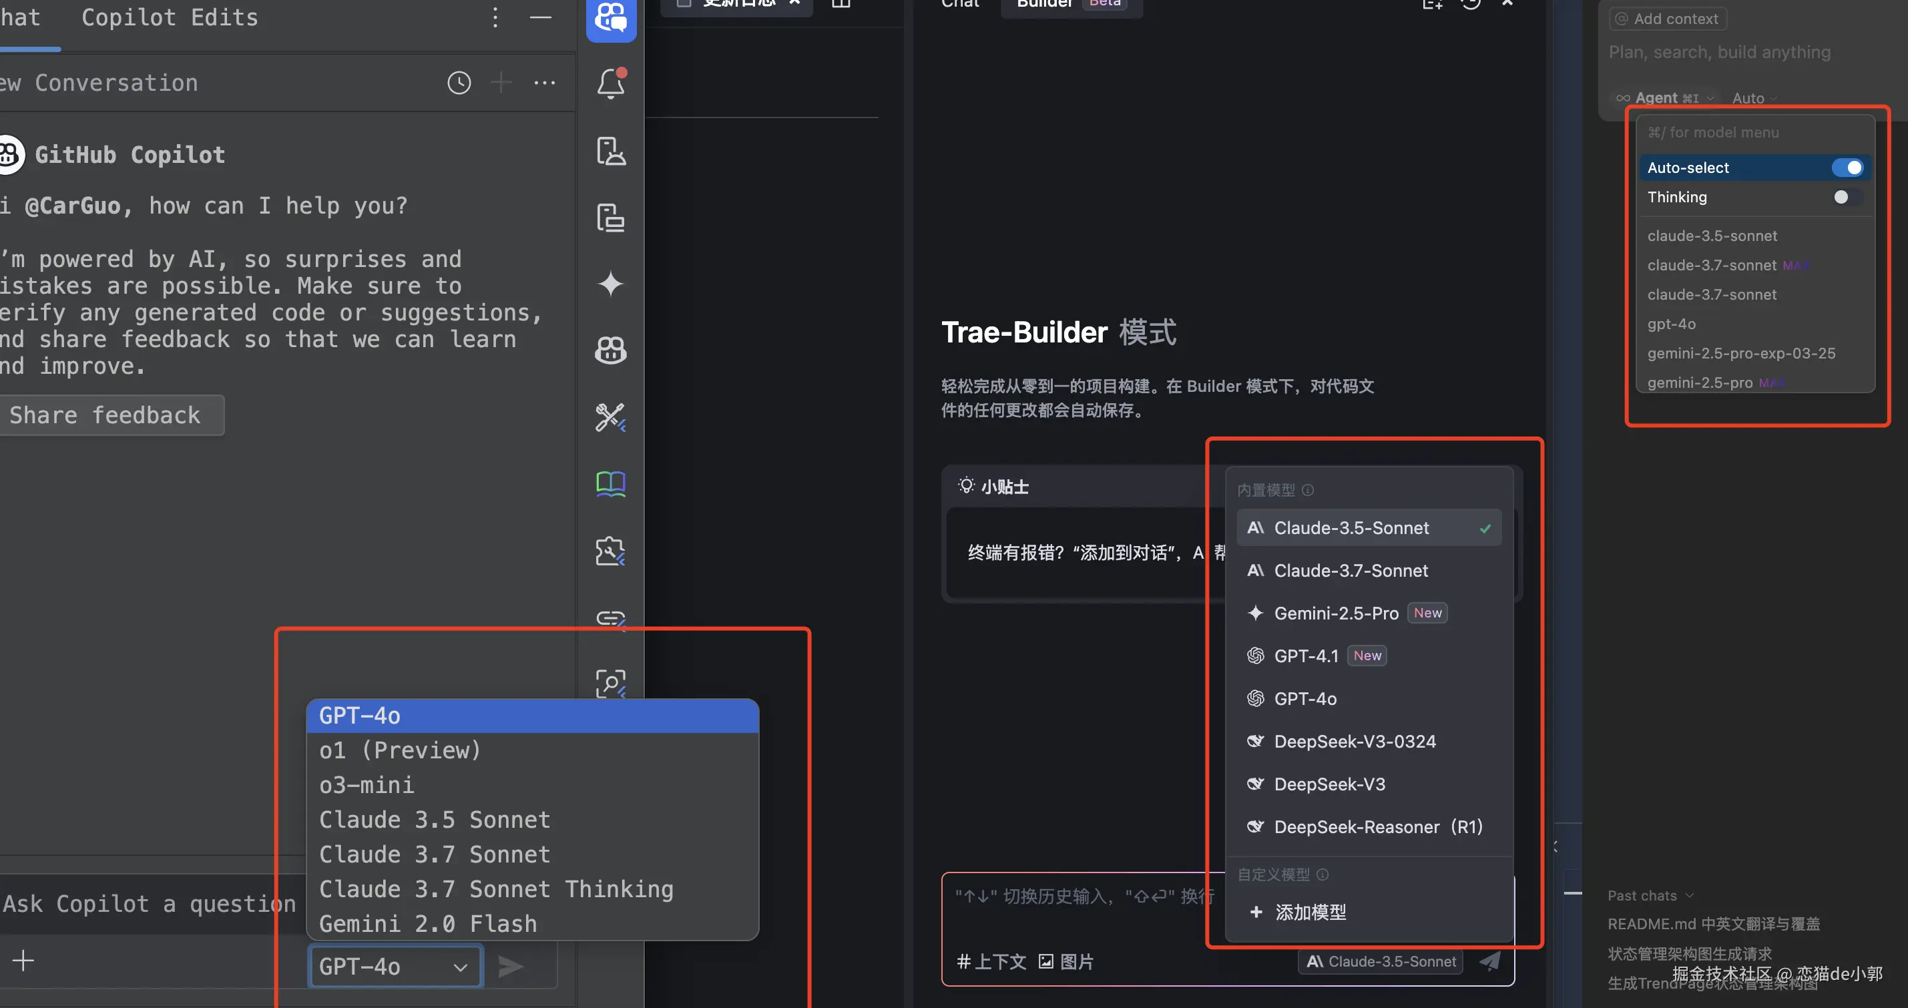
Task: Click the sparkle AI assistant sidebar icon
Action: pos(610,284)
